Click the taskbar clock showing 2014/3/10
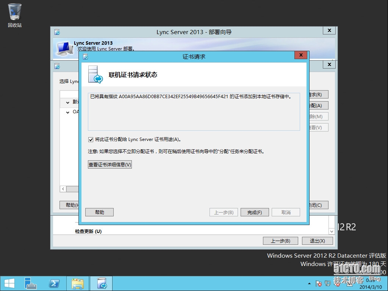388x291 pixels. coord(371,284)
